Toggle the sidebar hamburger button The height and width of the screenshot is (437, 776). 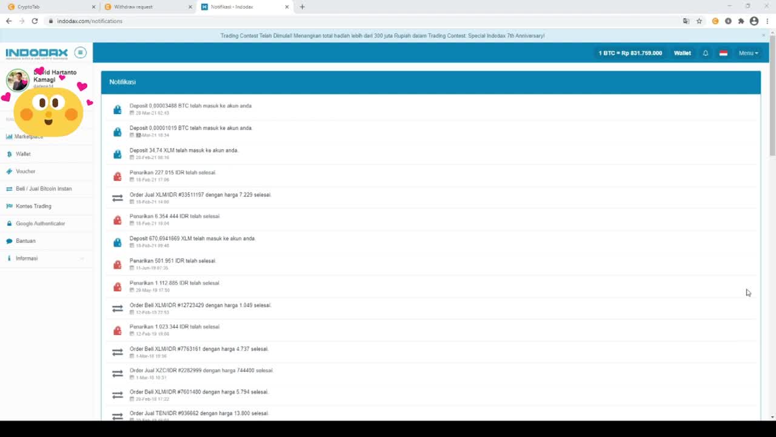80,53
